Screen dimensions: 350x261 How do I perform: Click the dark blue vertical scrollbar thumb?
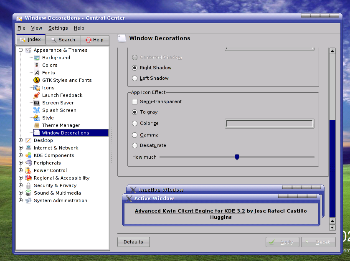pos(332,168)
